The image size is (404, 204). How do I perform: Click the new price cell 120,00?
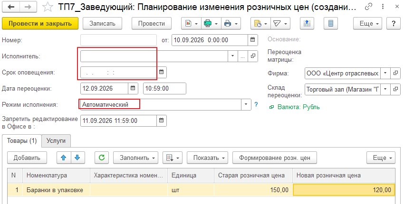(344, 190)
